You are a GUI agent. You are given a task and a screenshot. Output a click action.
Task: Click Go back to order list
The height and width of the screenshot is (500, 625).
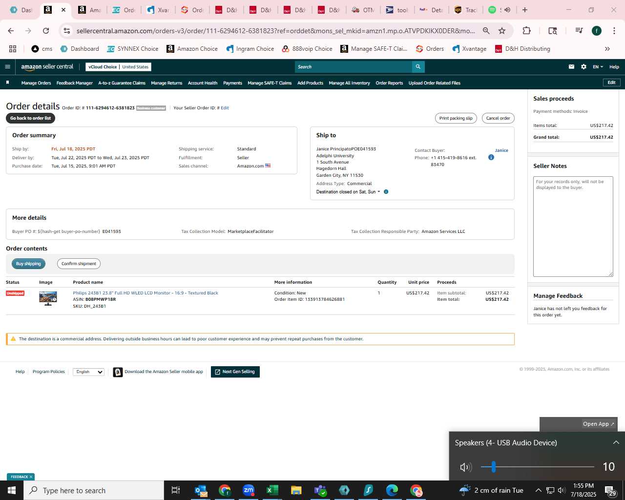pos(30,118)
